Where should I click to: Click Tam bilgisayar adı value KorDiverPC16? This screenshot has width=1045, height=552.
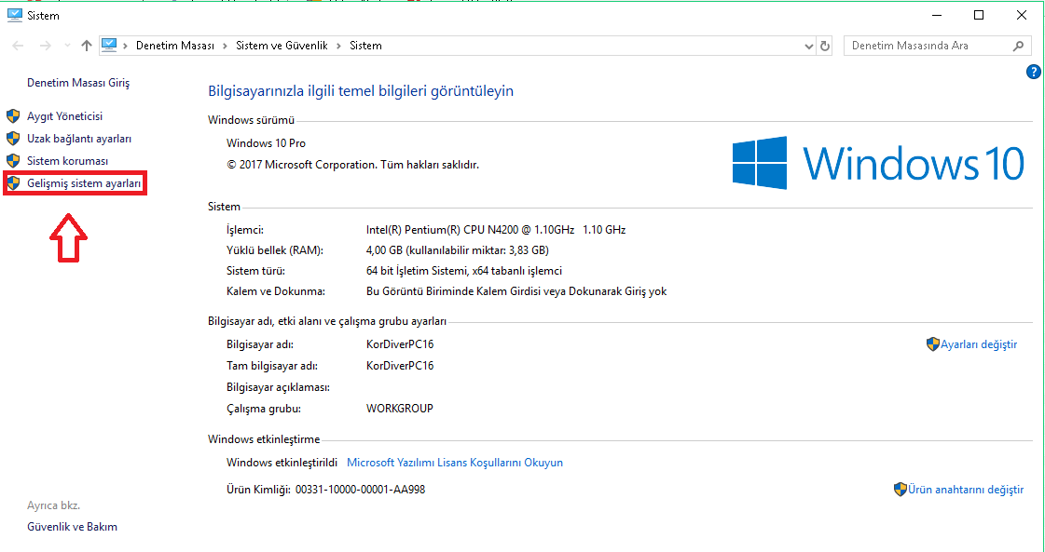(400, 366)
